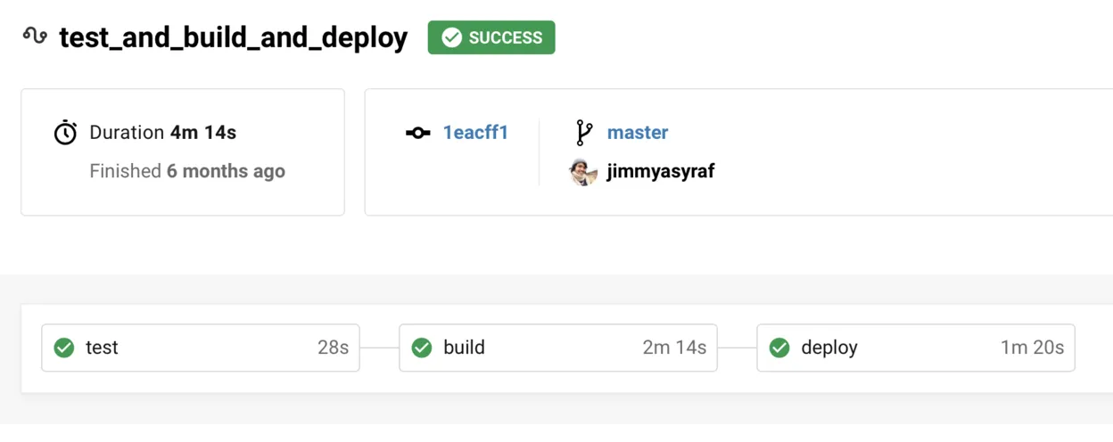Click the green check on deploy job

pos(779,348)
